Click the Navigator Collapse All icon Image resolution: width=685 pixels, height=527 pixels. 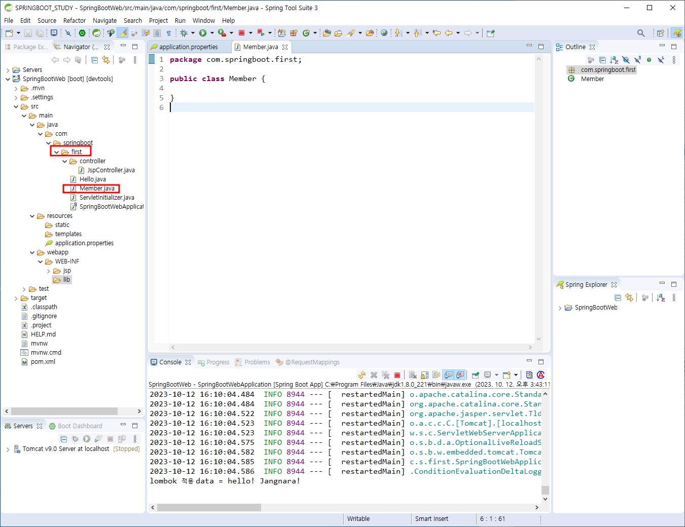coord(94,60)
